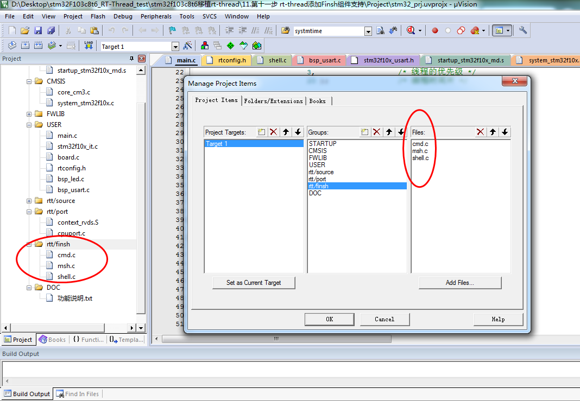
Task: Open kill breakpoints dropdown arrow
Action: [x=483, y=31]
